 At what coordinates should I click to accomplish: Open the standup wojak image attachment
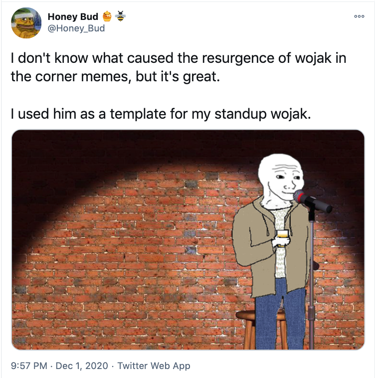(188, 240)
